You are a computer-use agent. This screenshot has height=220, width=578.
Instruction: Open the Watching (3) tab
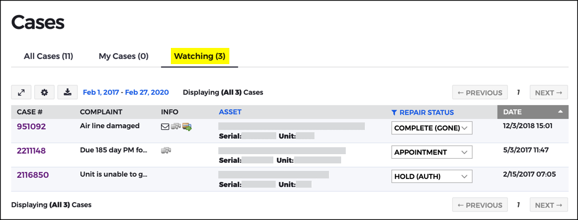[x=199, y=56]
